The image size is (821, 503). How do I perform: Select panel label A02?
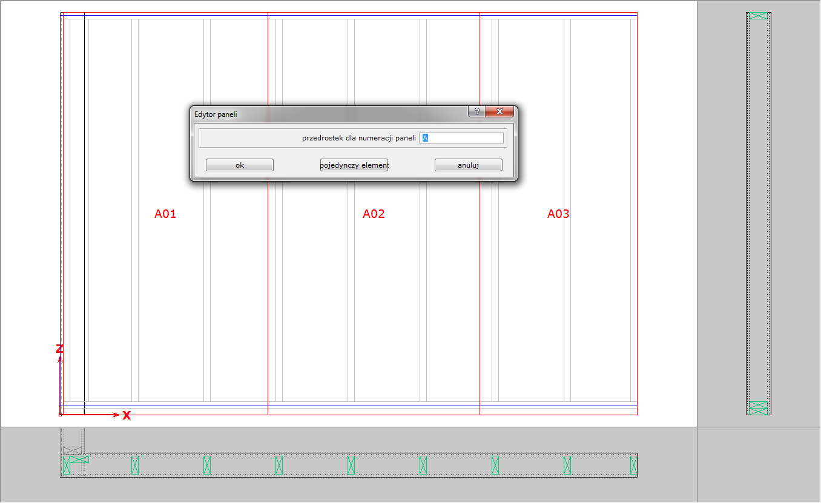374,214
